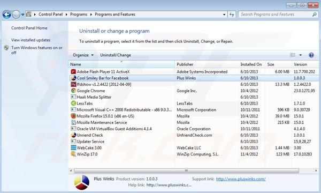Click the Adobe Flash Player red icon
This screenshot has width=321, height=193.
[73, 72]
